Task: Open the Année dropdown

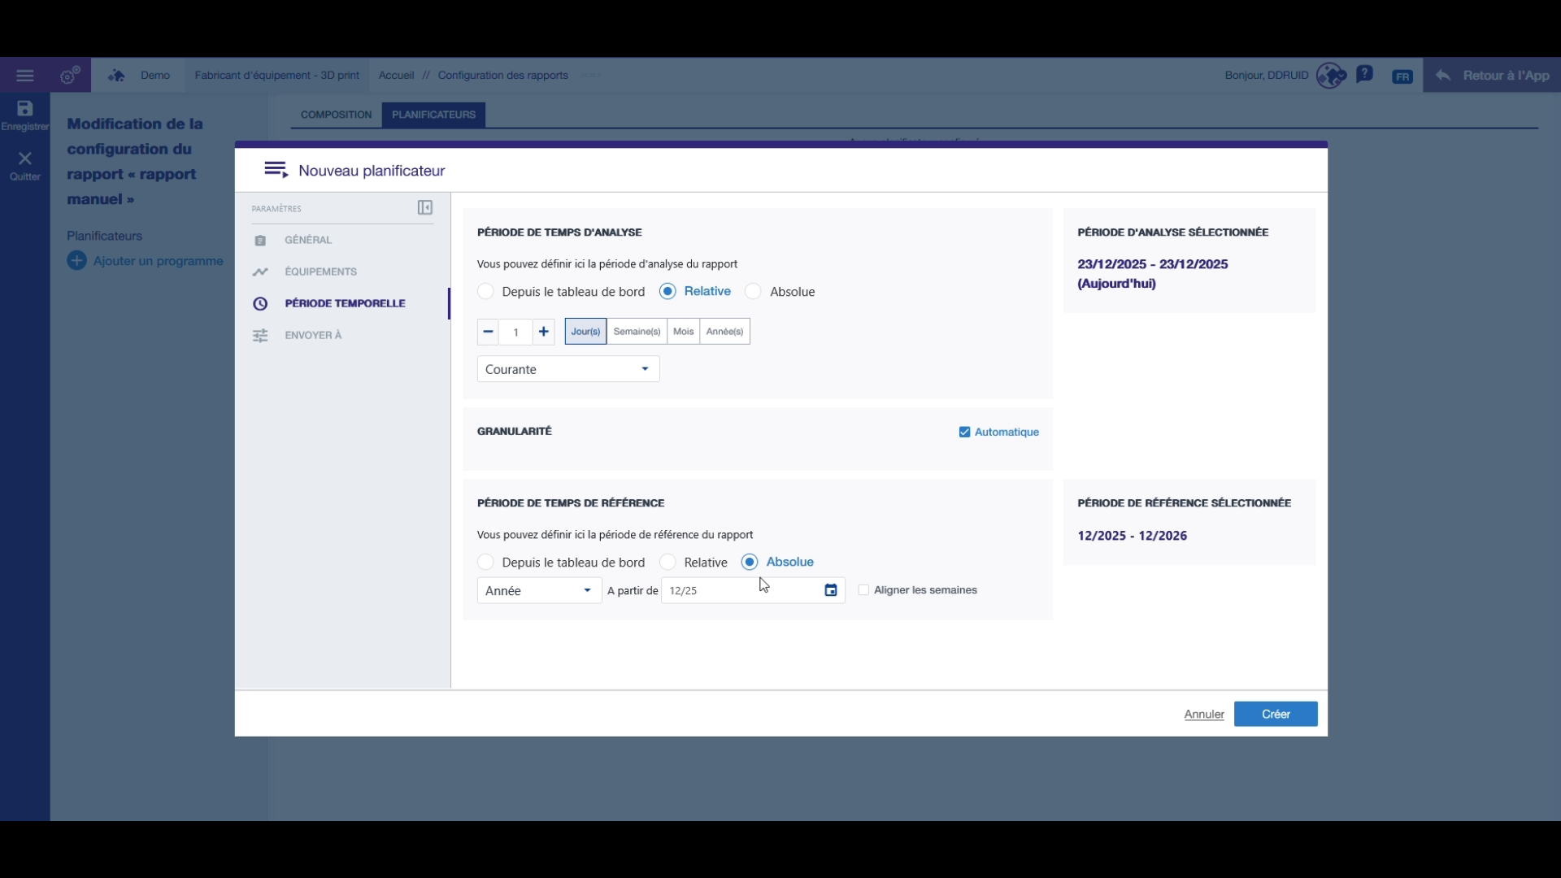Action: (x=539, y=591)
